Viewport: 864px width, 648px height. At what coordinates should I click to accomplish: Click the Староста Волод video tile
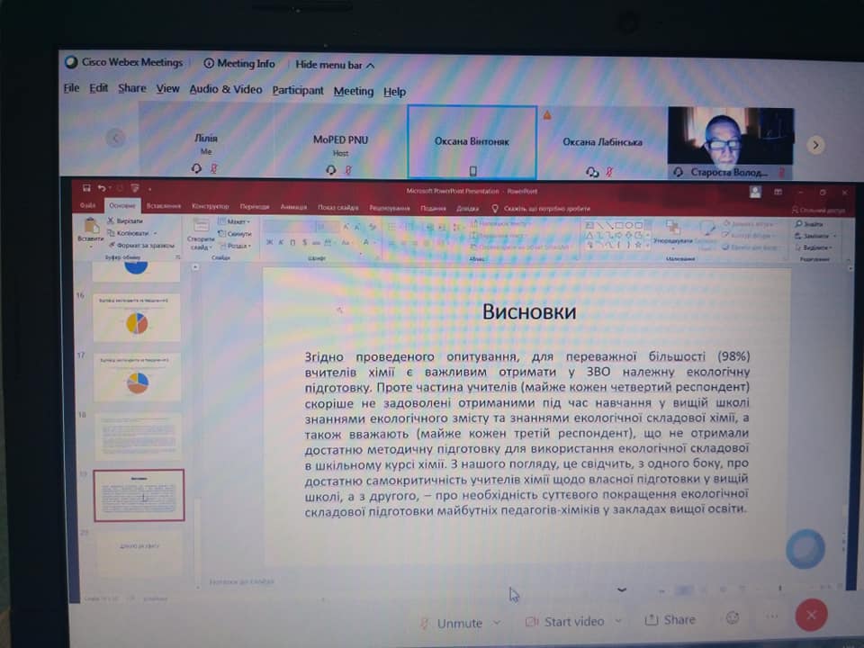730,142
